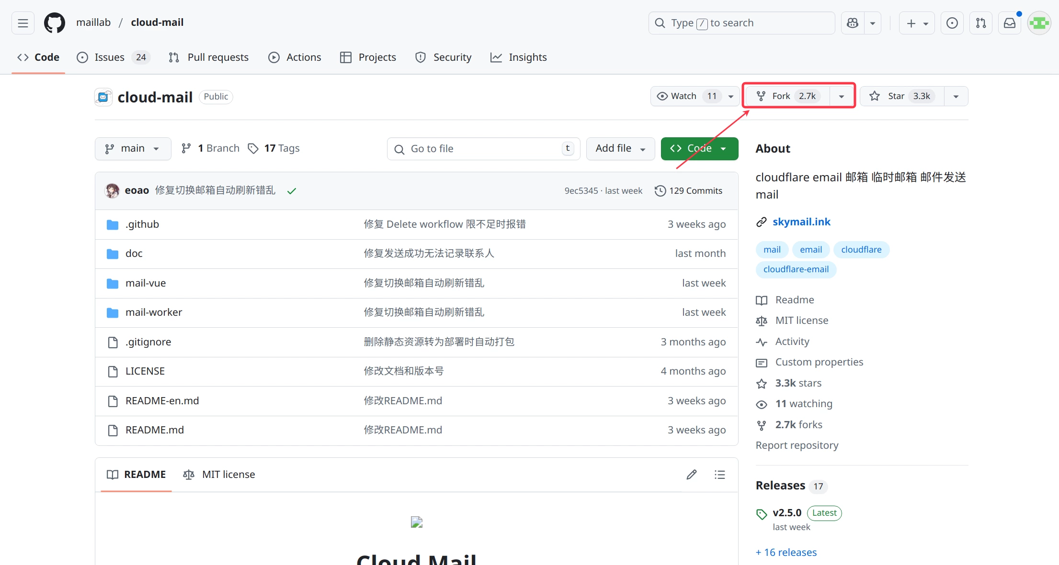Open the Copilot chat icon
Viewport: 1059px width, 565px height.
coord(853,23)
